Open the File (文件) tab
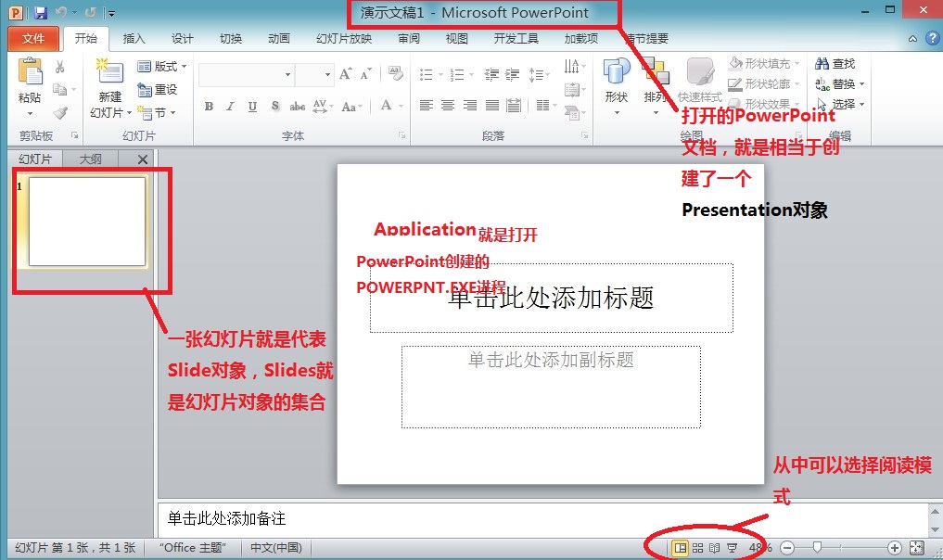 [33, 39]
